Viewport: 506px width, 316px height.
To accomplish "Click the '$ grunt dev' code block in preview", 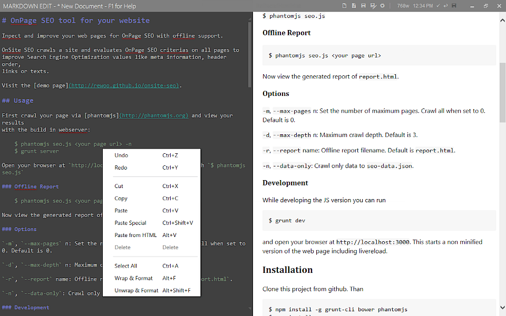I will tap(379, 221).
